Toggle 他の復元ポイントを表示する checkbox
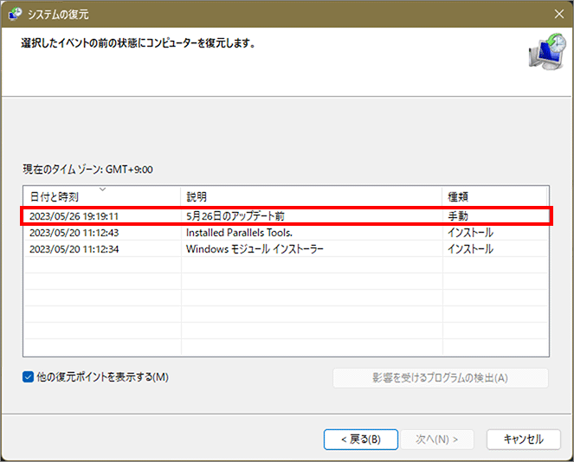574x462 pixels. tap(29, 377)
